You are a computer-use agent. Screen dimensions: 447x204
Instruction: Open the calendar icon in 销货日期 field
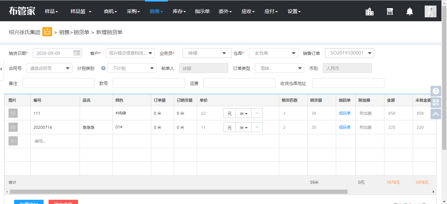coord(77,53)
